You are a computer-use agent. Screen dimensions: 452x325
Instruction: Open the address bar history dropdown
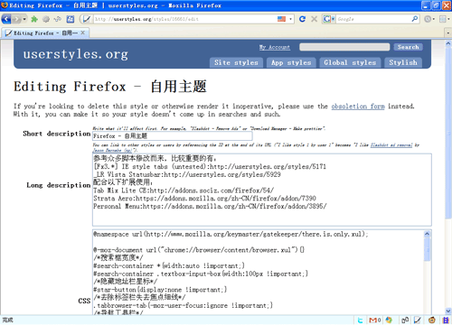pos(290,19)
